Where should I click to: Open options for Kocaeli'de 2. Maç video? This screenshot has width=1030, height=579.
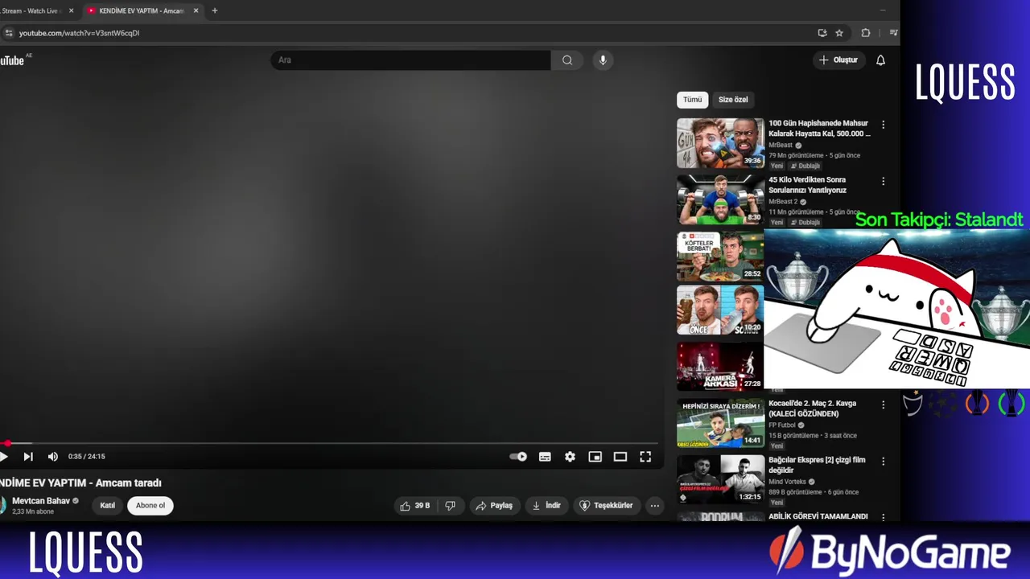point(883,404)
